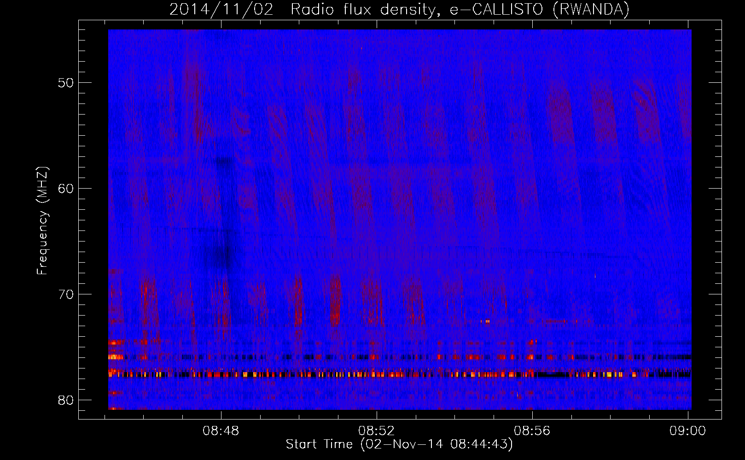The height and width of the screenshot is (460, 745).
Task: Click the plot title 'Radio flux density, e-CALLISTO (RWANDA)'
Action: (x=460, y=10)
